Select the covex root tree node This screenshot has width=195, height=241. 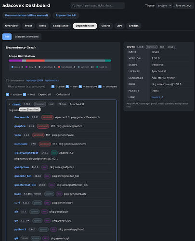[16, 104]
